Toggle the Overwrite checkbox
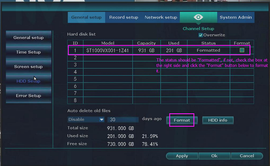The height and width of the screenshot is (166, 270). point(201,35)
